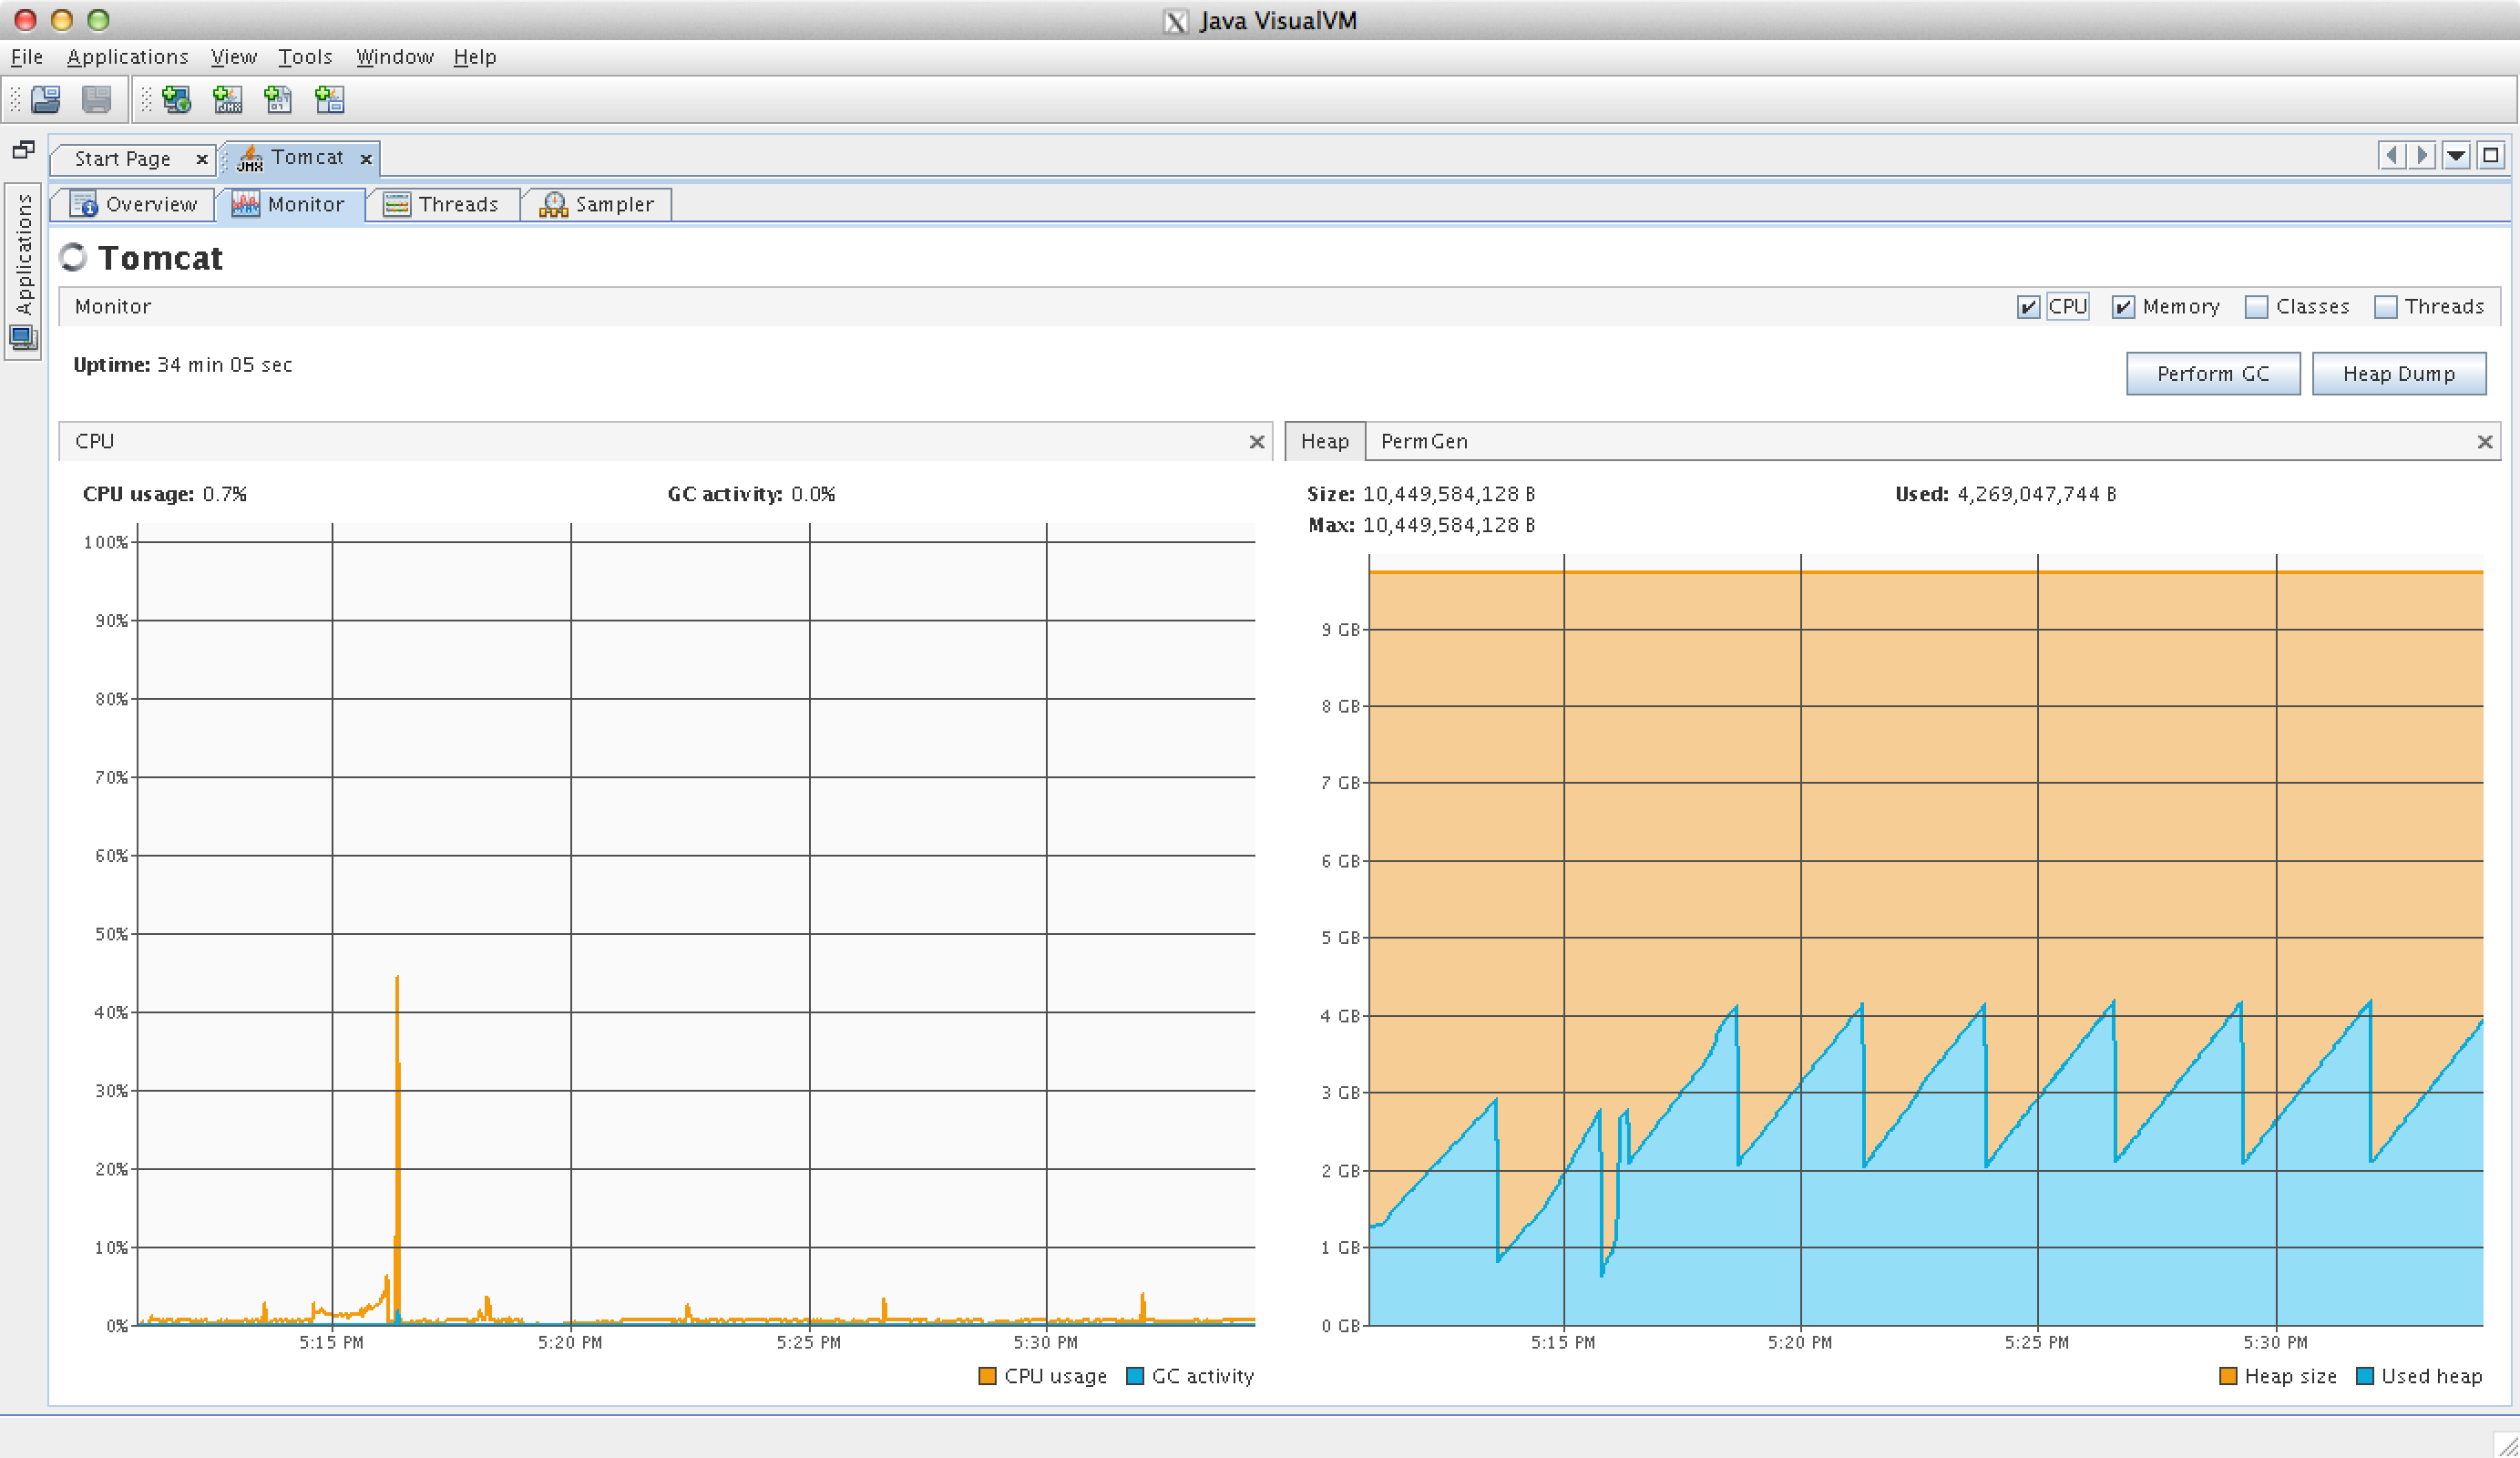Click the Add VM Coredump icon
Image resolution: width=2520 pixels, height=1458 pixels.
point(278,99)
